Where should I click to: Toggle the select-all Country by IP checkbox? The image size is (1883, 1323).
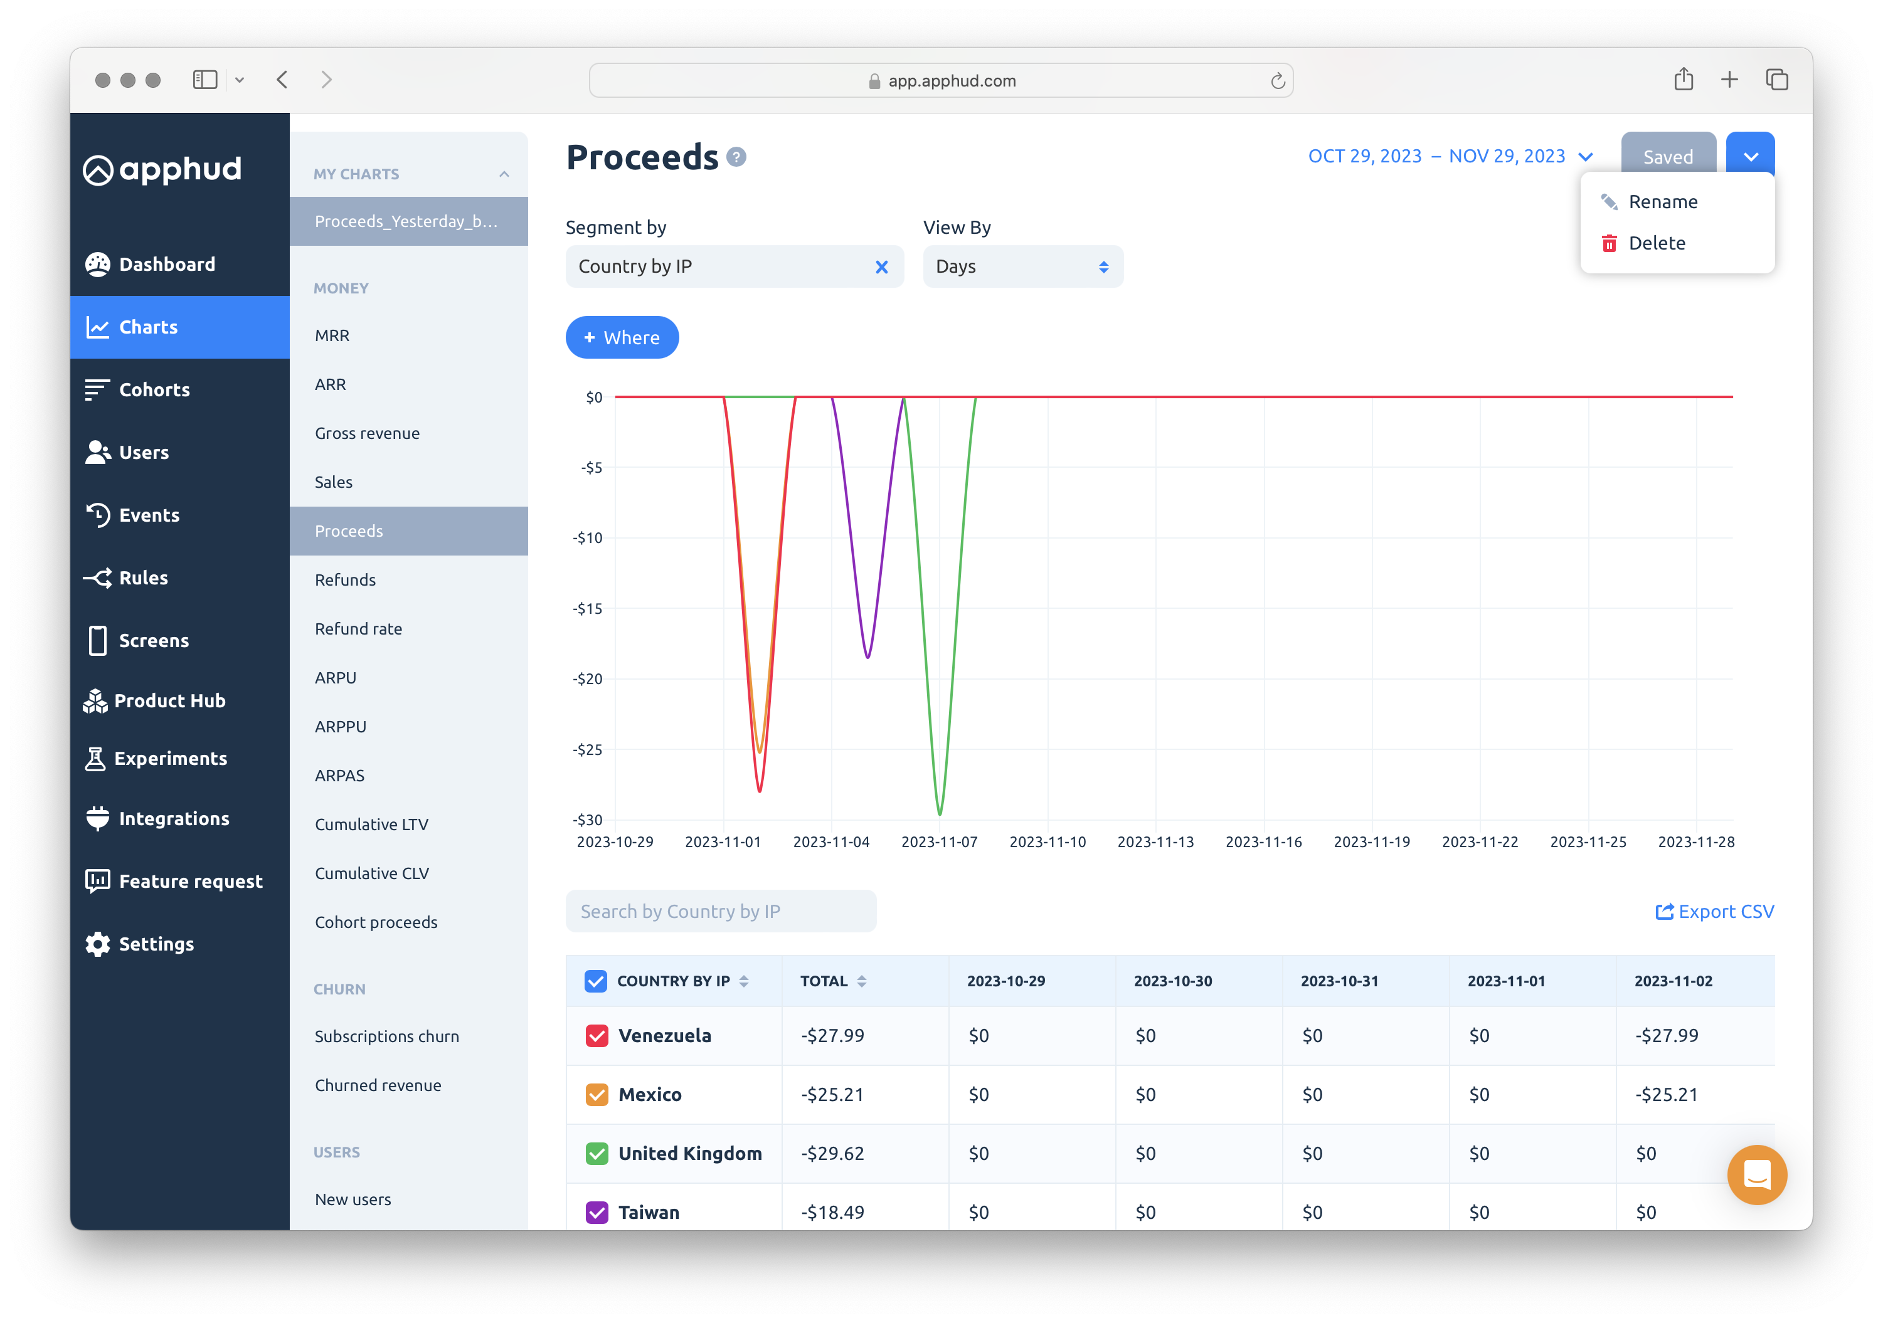point(595,981)
